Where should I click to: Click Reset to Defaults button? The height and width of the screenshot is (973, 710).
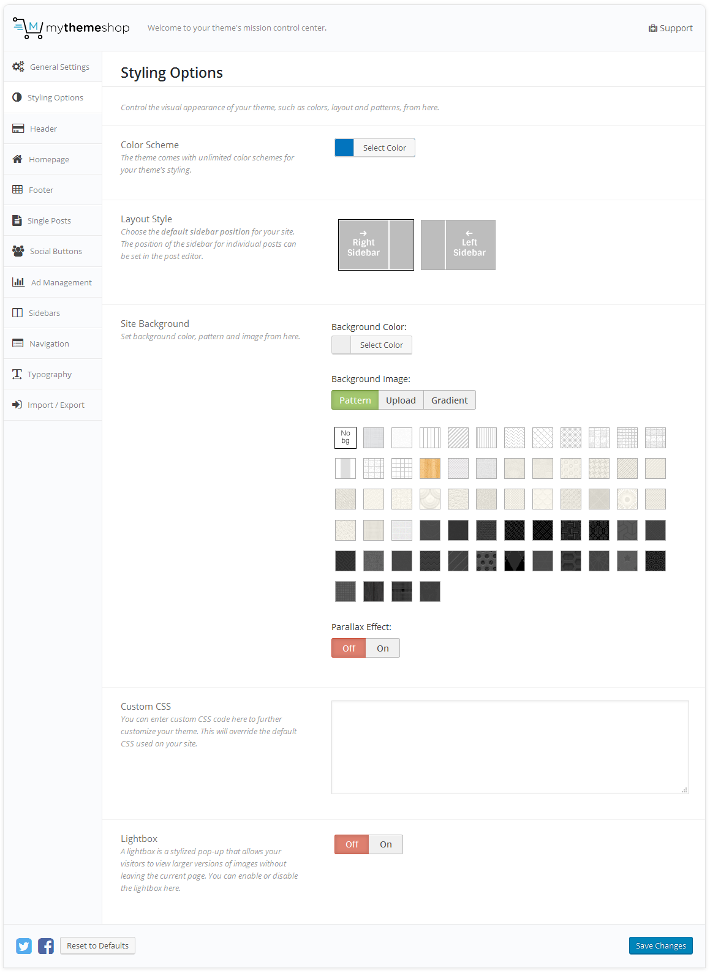click(x=97, y=946)
